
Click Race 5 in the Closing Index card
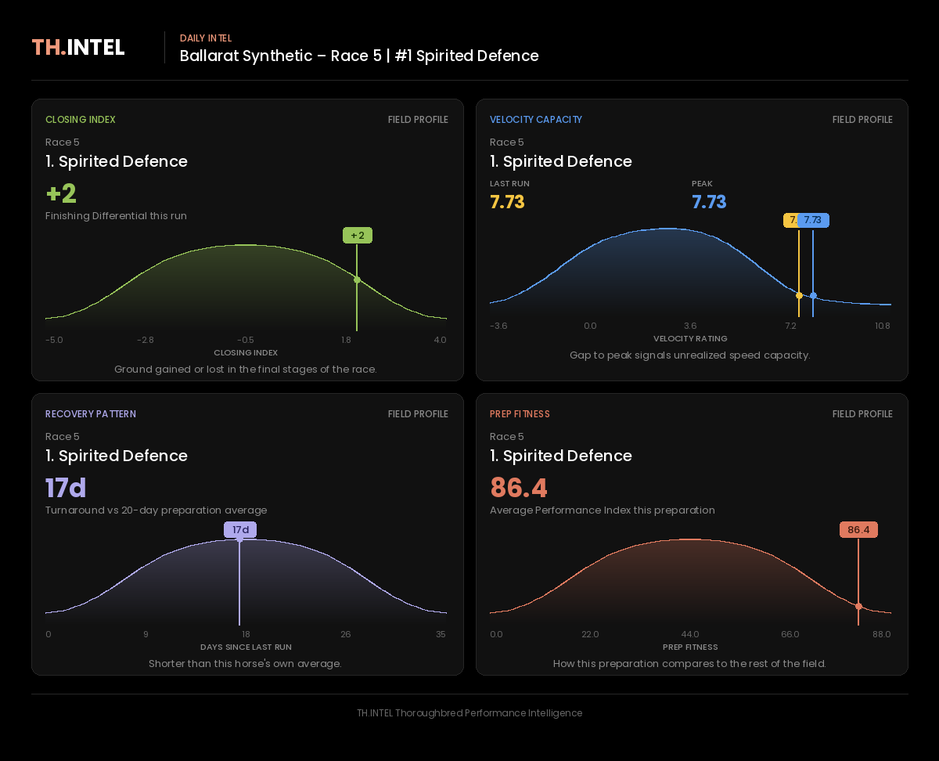coord(63,142)
